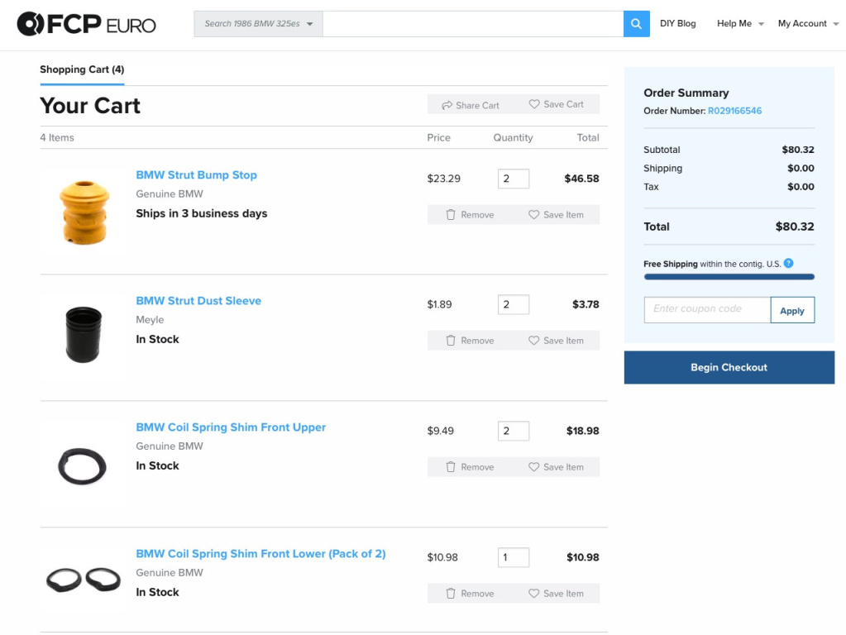The image size is (846, 635).
Task: Remove Coil Spring Shim Front Lower from cart
Action: tap(470, 594)
